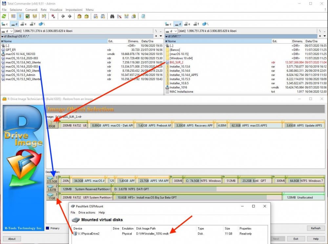
Task: Open Drive actions menu in OSFMount
Action: 87,213
